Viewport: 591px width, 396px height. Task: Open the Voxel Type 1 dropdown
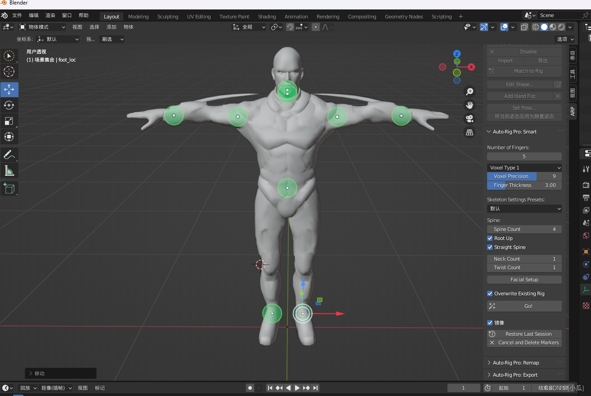[x=524, y=168]
